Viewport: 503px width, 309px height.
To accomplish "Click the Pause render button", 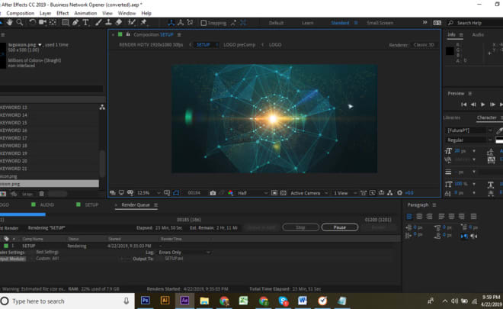I will tap(340, 227).
